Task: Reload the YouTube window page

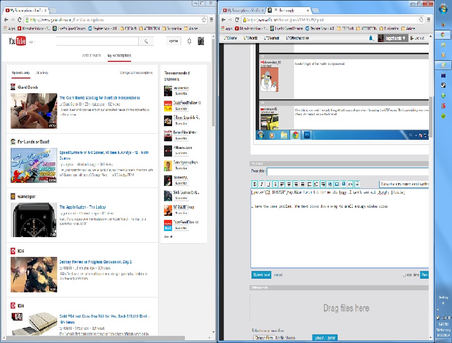Action: coord(20,20)
